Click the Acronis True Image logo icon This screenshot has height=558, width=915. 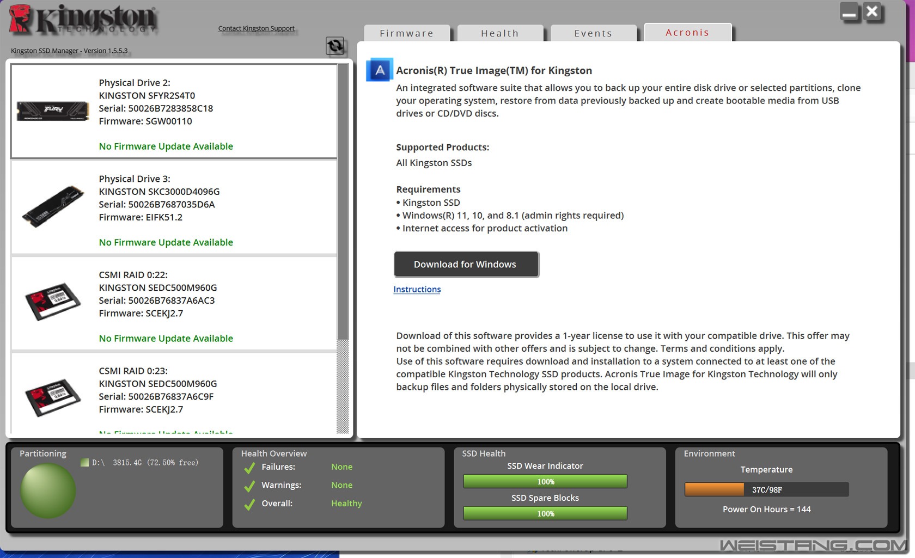380,70
